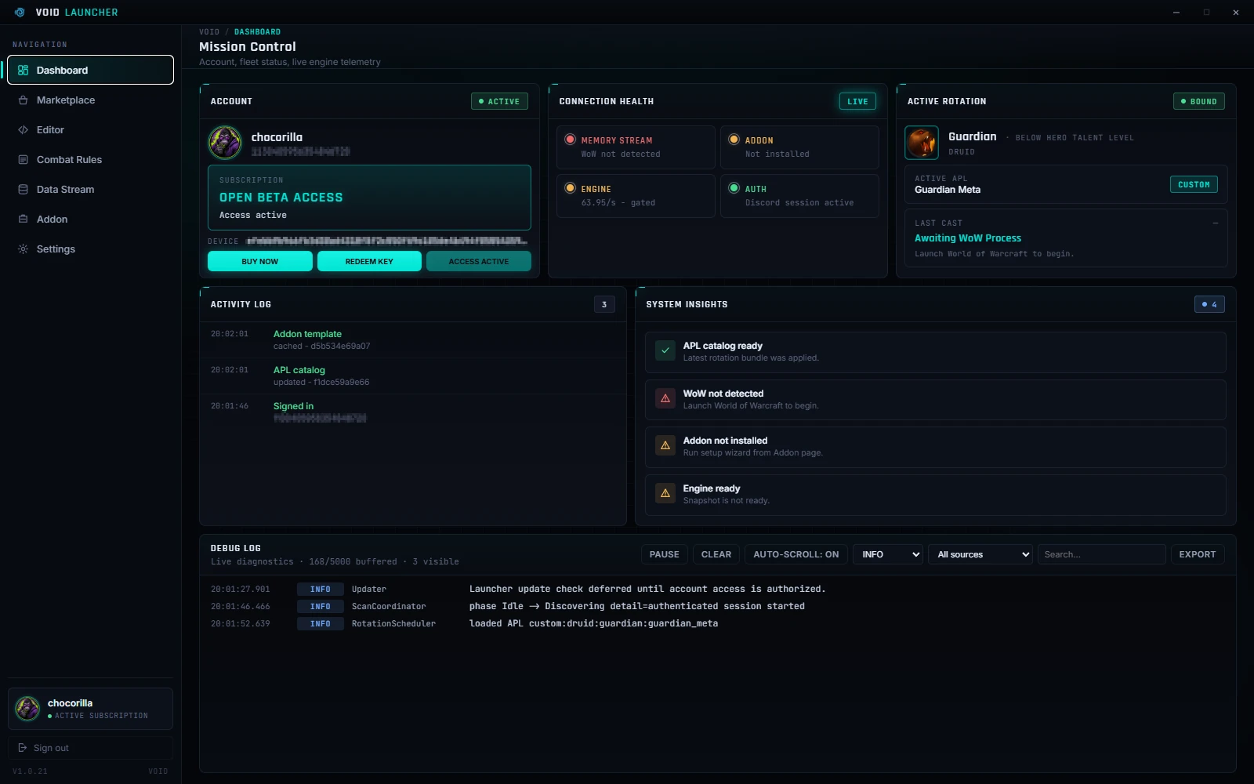The width and height of the screenshot is (1254, 784).
Task: Click the Addon not installed warning icon
Action: [665, 445]
